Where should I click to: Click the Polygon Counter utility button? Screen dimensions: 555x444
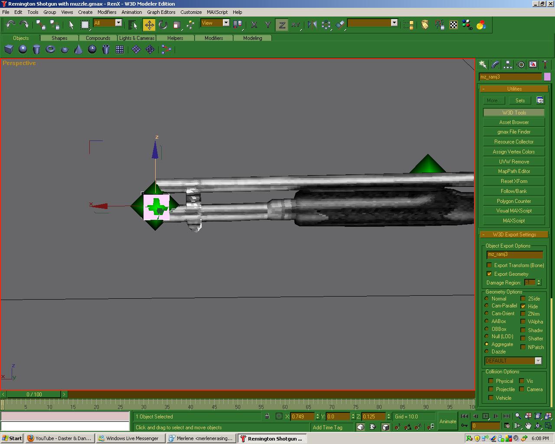click(x=514, y=201)
